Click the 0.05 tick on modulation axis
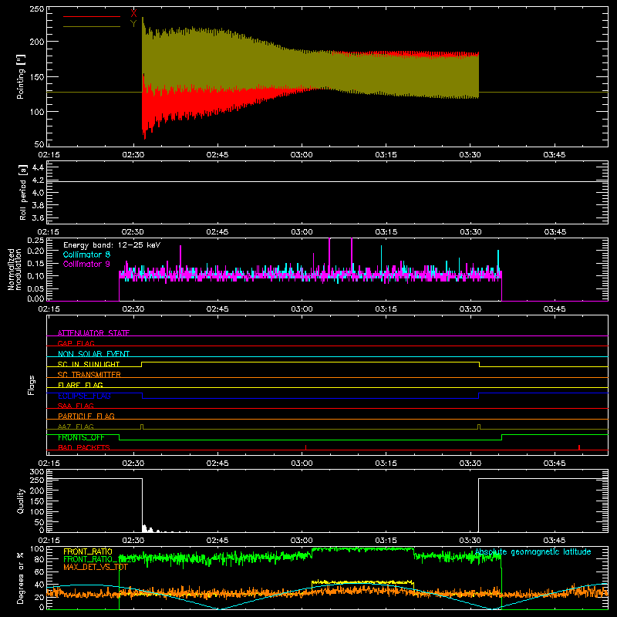 click(35, 288)
